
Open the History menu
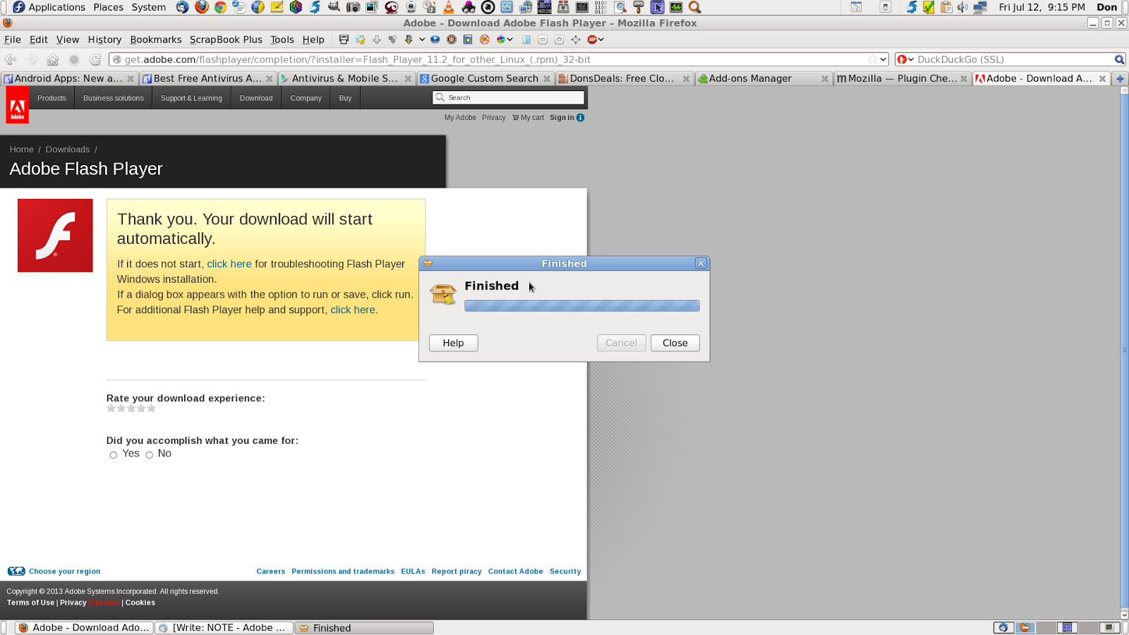(104, 40)
